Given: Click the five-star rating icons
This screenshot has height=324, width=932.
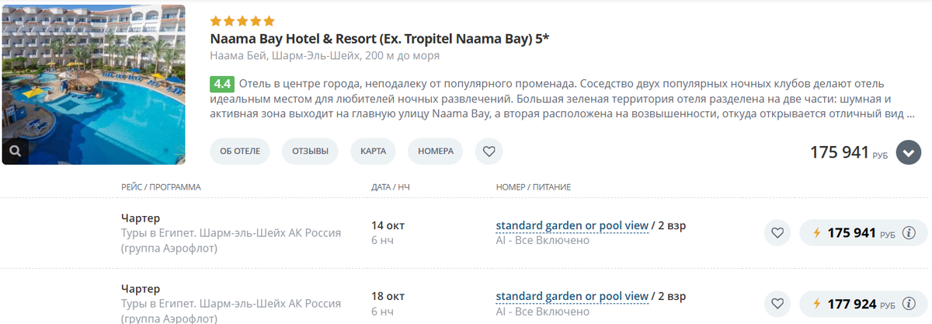Looking at the screenshot, I should point(242,21).
